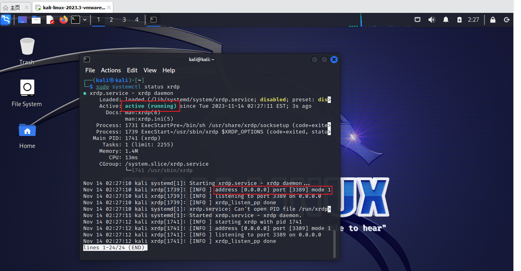
Task: Switch to workspace 2
Action: point(111,20)
